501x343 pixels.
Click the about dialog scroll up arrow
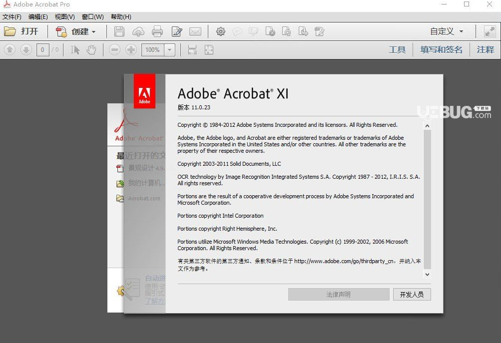[427, 126]
